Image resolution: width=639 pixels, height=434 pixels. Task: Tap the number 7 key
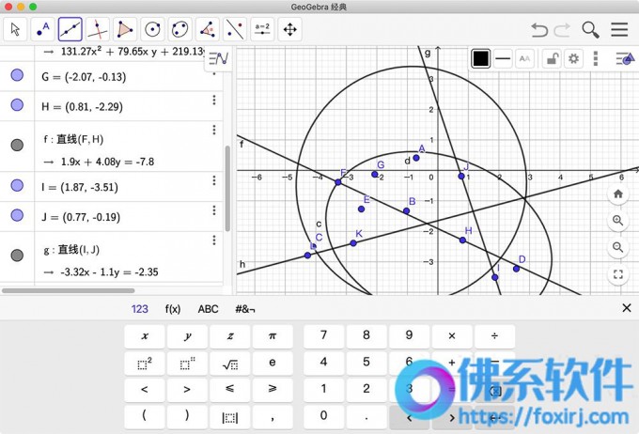pyautogui.click(x=323, y=336)
